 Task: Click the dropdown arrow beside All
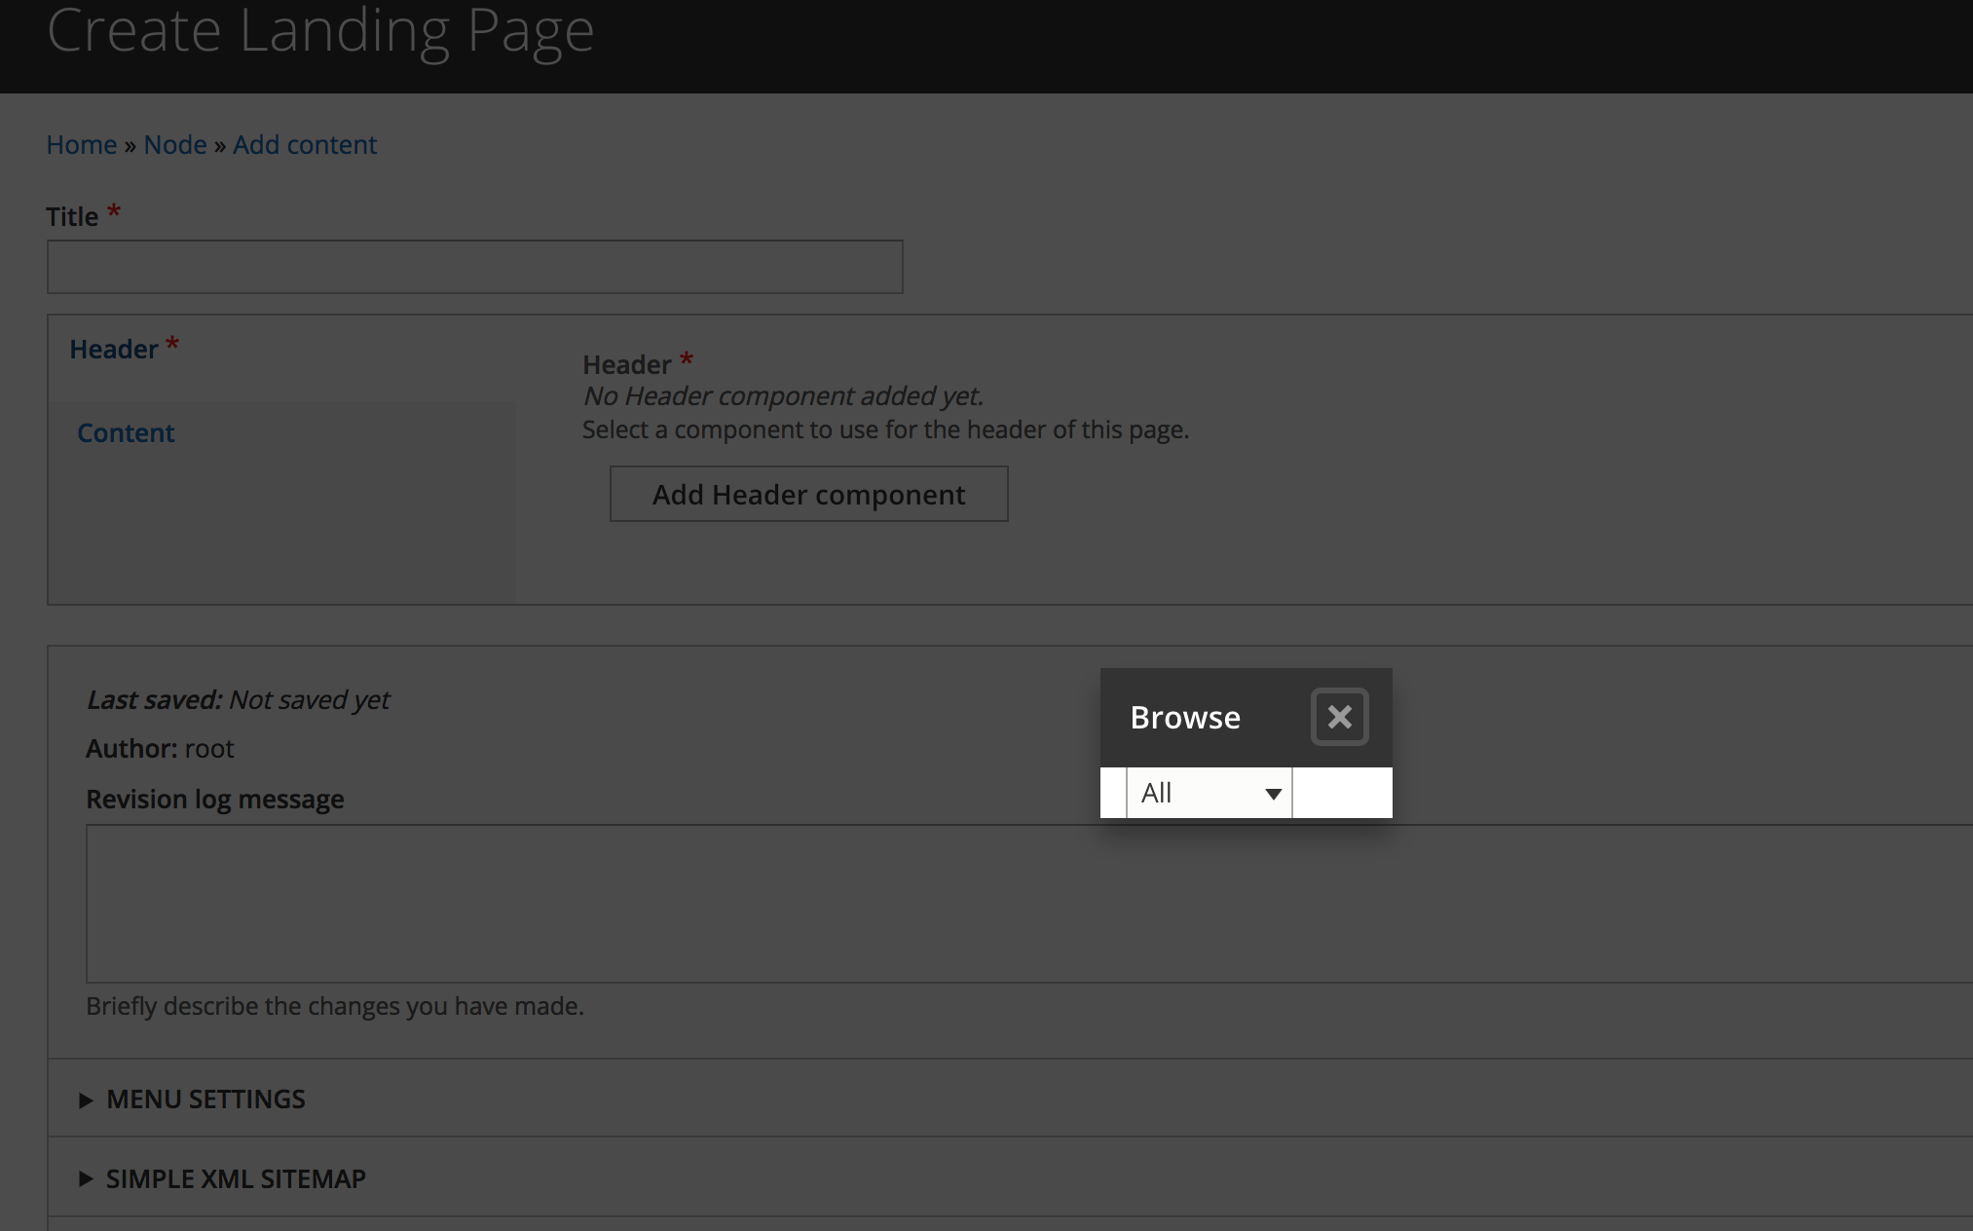(x=1272, y=793)
